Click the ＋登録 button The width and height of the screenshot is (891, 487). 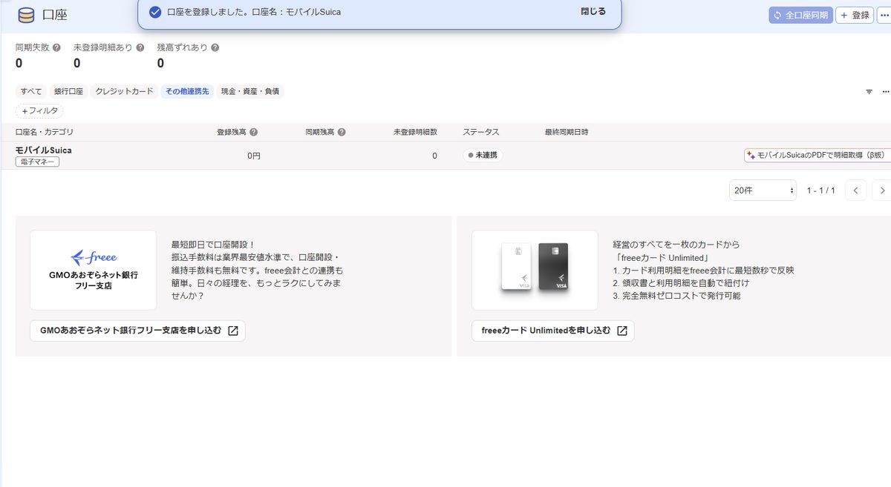coord(855,15)
